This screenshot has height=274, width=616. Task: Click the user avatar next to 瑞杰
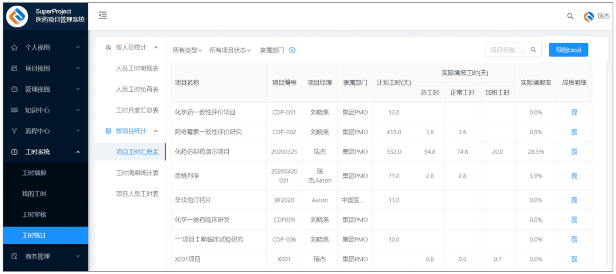[589, 16]
